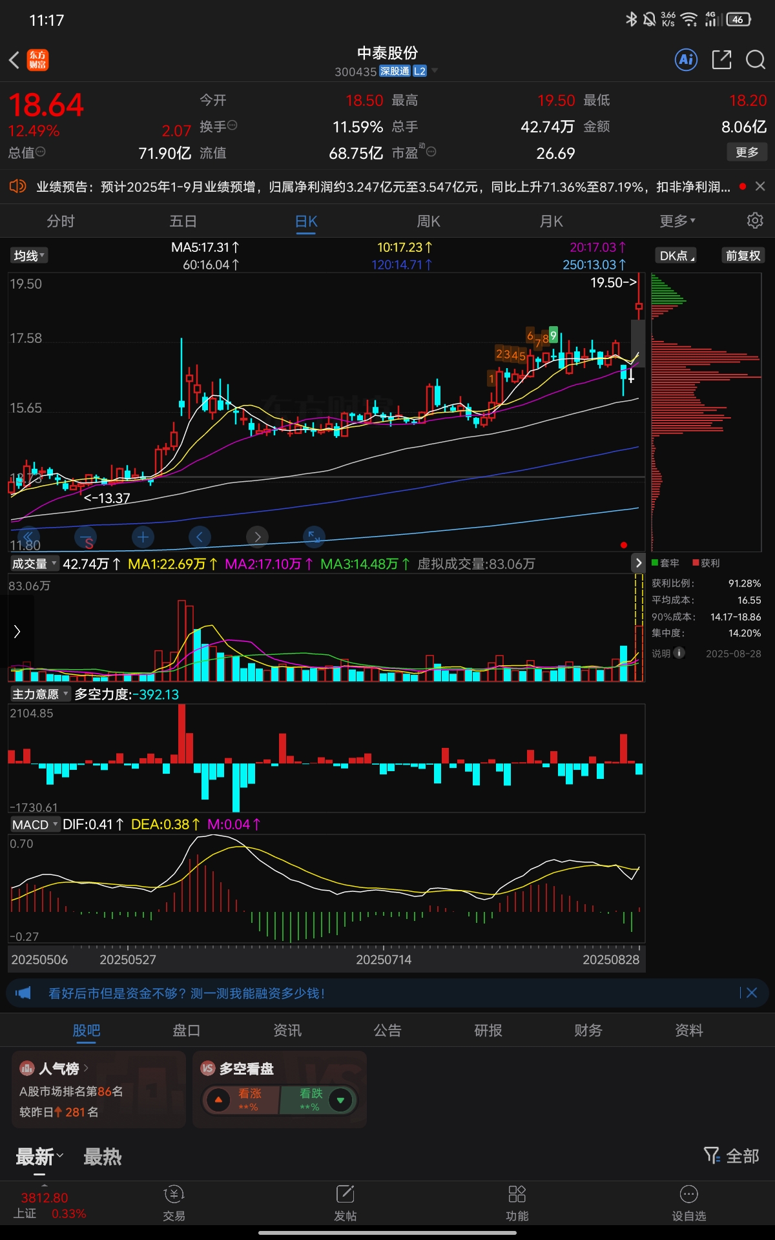Jump chart to earliest with double-left arrow
The height and width of the screenshot is (1240, 775).
pyautogui.click(x=28, y=537)
